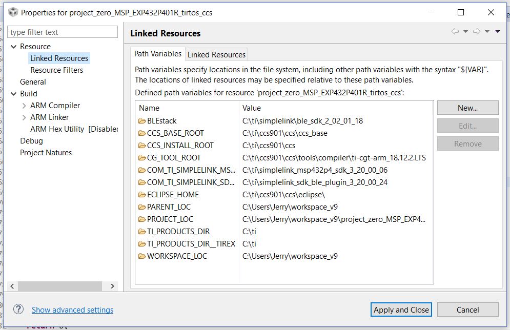Image resolution: width=510 pixels, height=330 pixels.
Task: Click the type filter text field
Action: coord(64,32)
